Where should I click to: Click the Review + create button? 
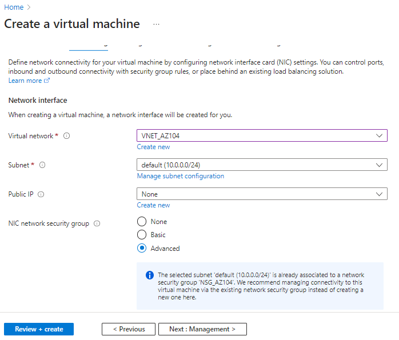point(39,329)
